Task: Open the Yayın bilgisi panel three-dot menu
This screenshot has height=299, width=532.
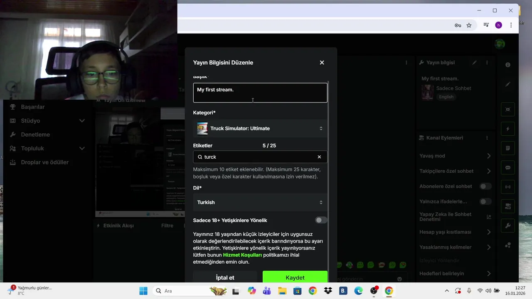Action: [487, 63]
